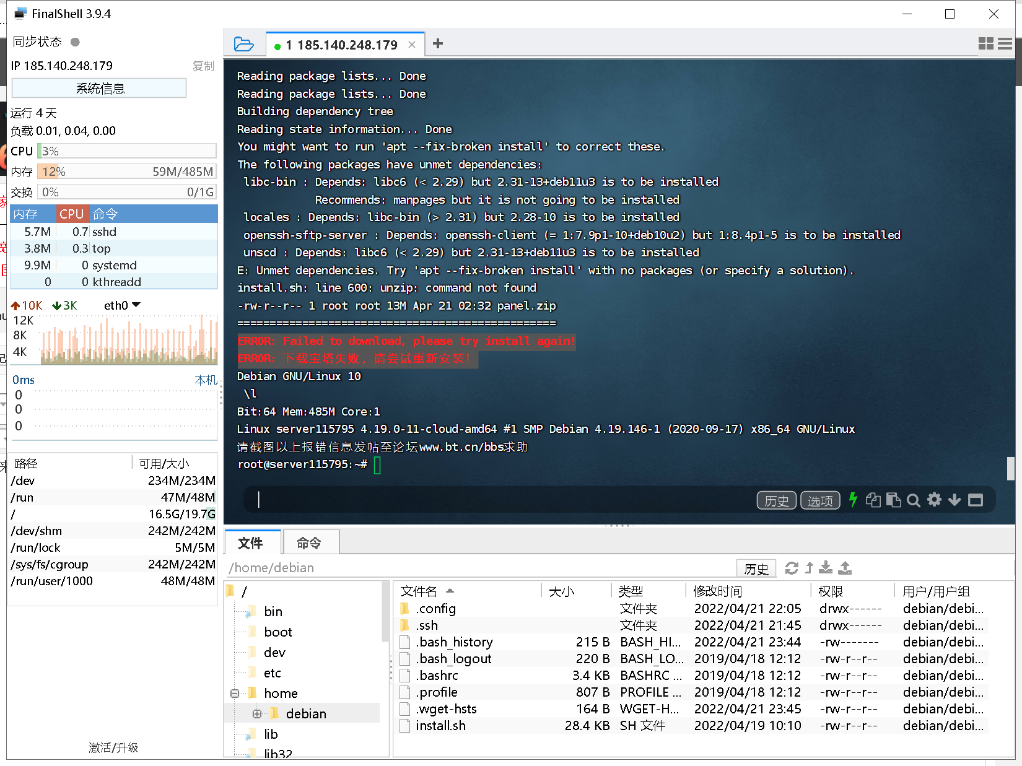Select the /run/lock disk row
The height and width of the screenshot is (766, 1022).
113,547
